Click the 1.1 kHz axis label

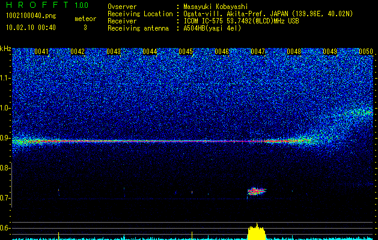[x=5, y=78]
